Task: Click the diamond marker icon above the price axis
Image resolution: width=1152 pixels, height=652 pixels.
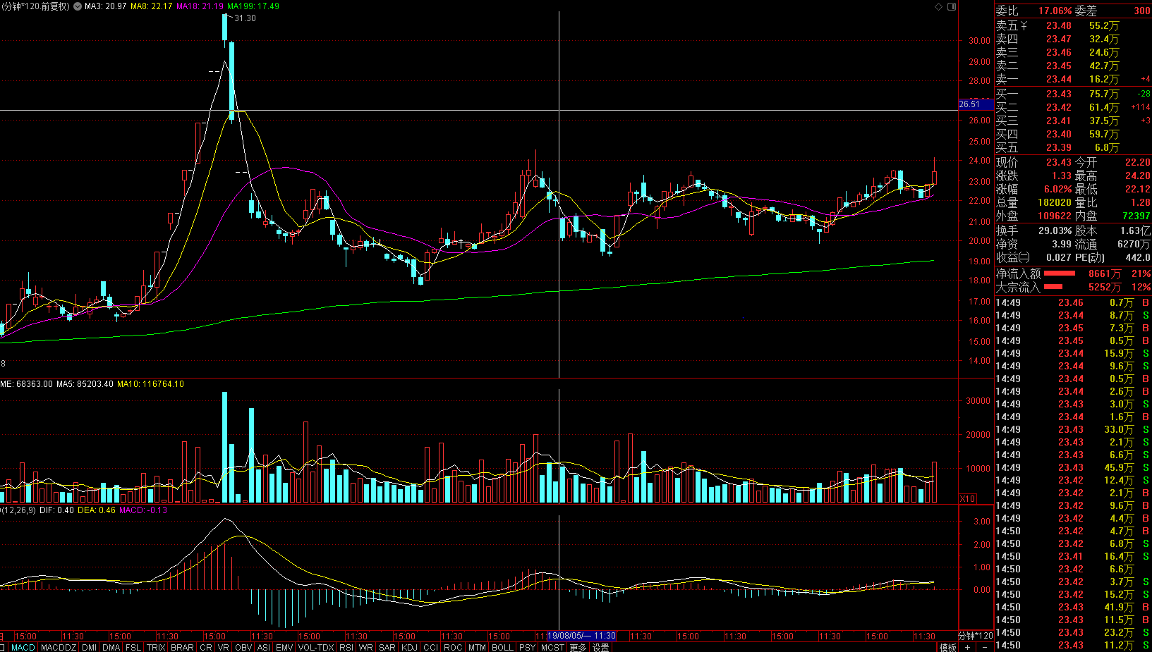Action: click(x=938, y=6)
